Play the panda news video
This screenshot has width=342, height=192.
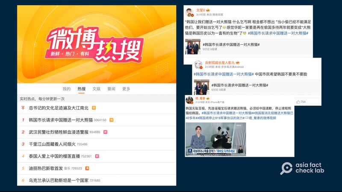(216, 140)
